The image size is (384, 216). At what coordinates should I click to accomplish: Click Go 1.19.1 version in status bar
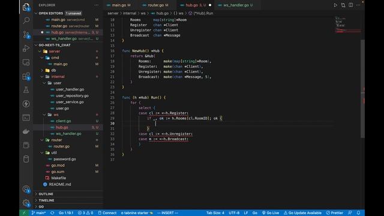coord(66,213)
